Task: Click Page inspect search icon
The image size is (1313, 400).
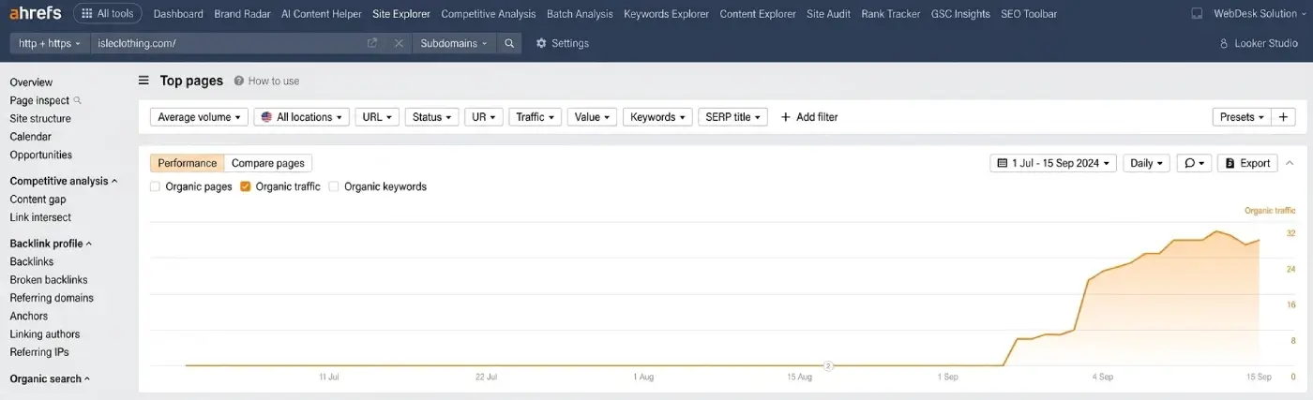Action: [78, 100]
